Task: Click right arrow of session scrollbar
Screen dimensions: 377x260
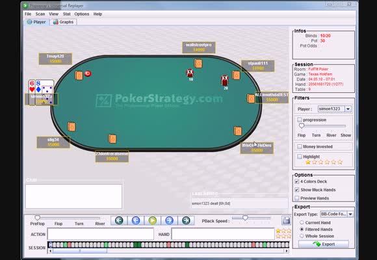Action: pyautogui.click(x=287, y=251)
